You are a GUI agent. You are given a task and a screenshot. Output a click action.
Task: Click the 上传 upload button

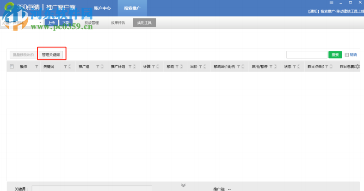tap(51, 23)
